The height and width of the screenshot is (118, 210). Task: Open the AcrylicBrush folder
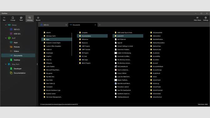point(163,73)
